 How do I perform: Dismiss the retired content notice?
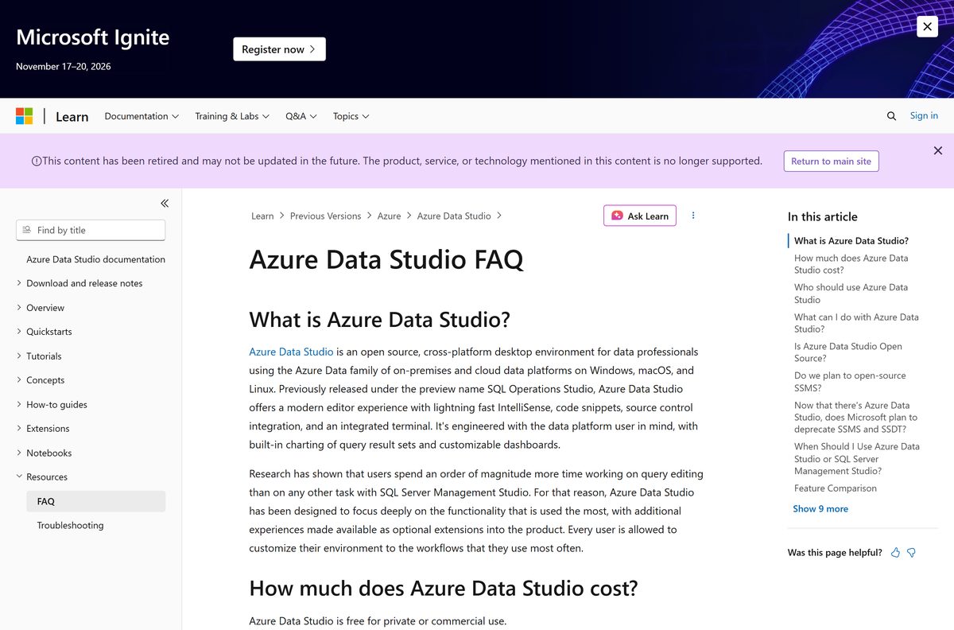coord(938,150)
